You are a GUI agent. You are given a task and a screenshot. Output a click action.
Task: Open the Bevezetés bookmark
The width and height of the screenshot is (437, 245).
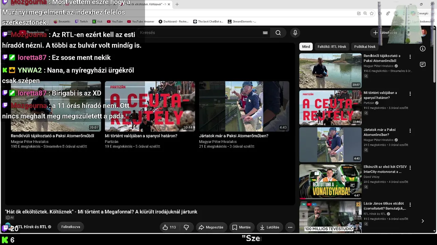61,21
